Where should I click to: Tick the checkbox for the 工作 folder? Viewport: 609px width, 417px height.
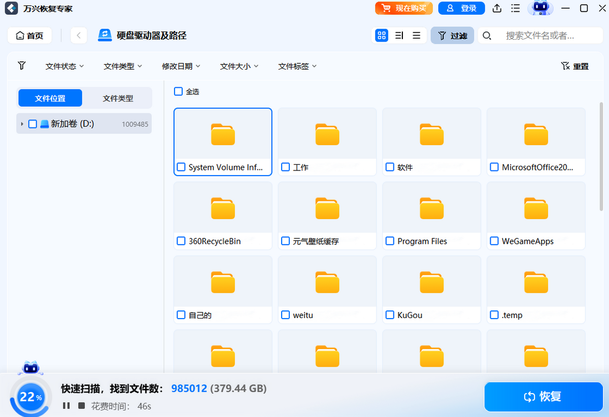286,167
